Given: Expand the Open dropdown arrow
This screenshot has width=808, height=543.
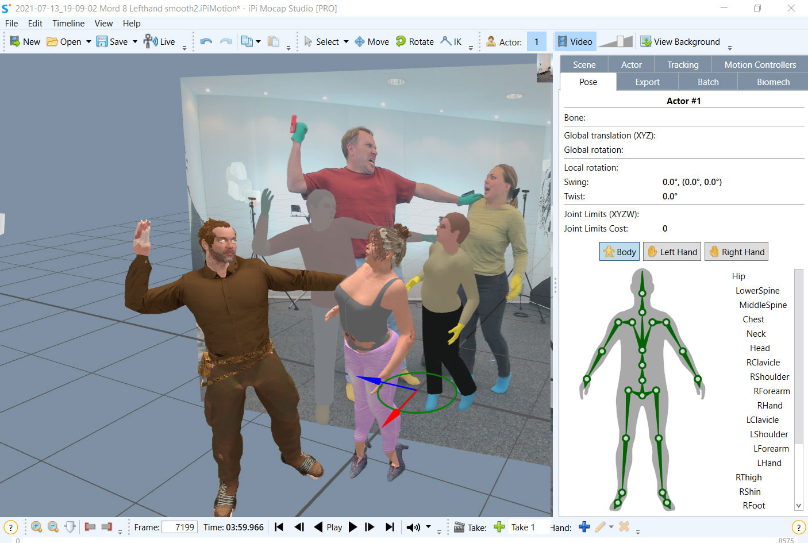Looking at the screenshot, I should [89, 41].
